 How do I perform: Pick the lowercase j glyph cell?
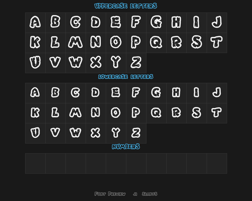[217, 93]
